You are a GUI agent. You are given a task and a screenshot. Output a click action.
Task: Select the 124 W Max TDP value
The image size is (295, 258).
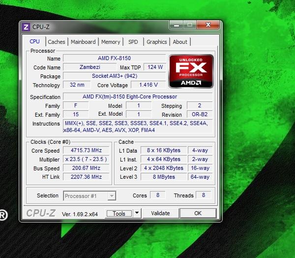(155, 67)
